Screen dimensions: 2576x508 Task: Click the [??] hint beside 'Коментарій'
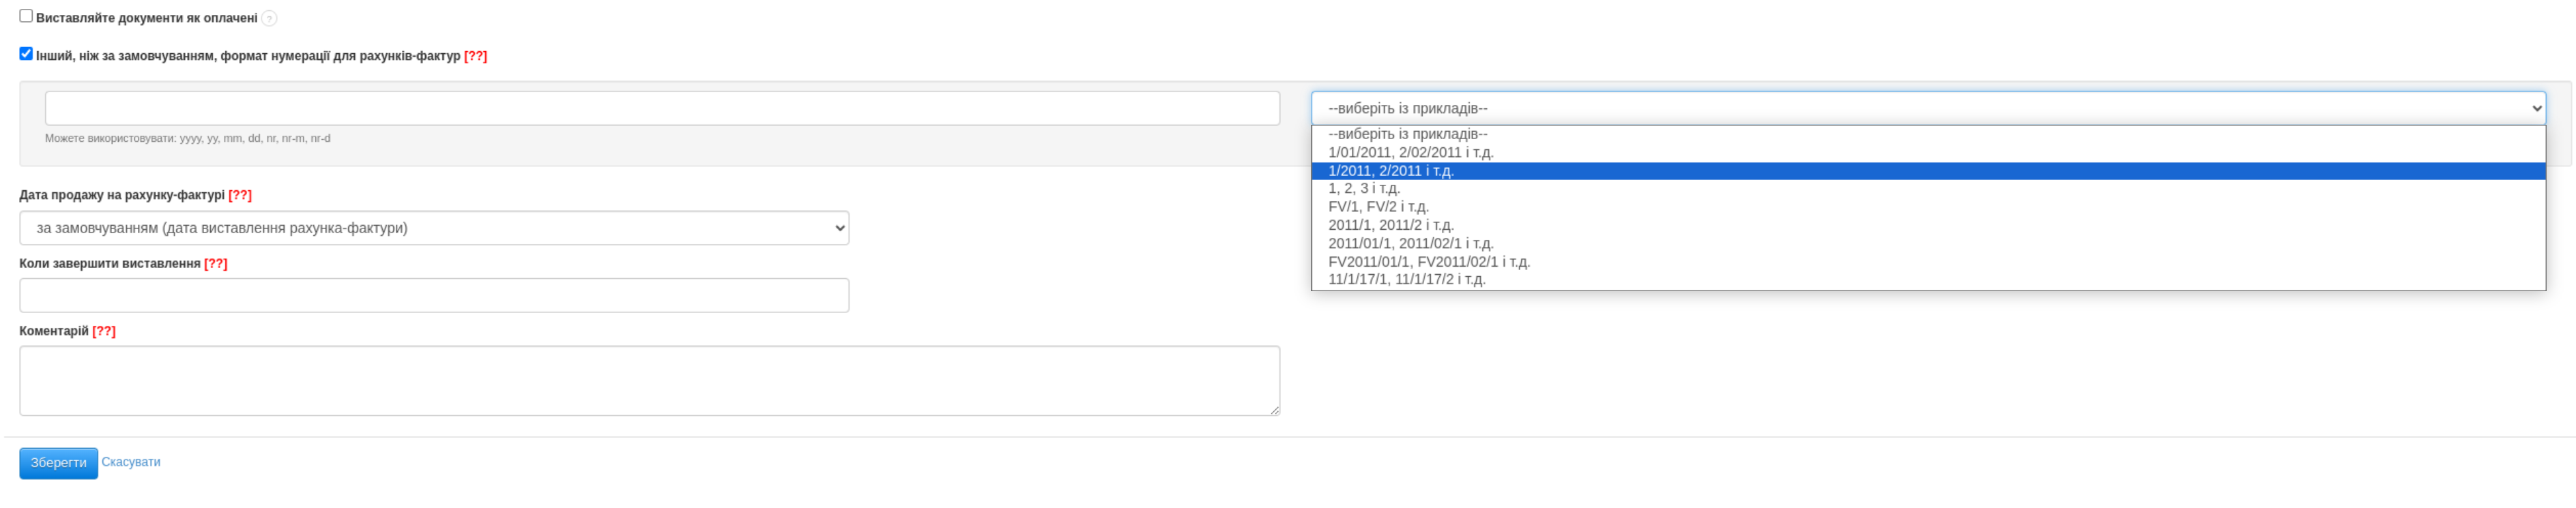click(x=104, y=331)
